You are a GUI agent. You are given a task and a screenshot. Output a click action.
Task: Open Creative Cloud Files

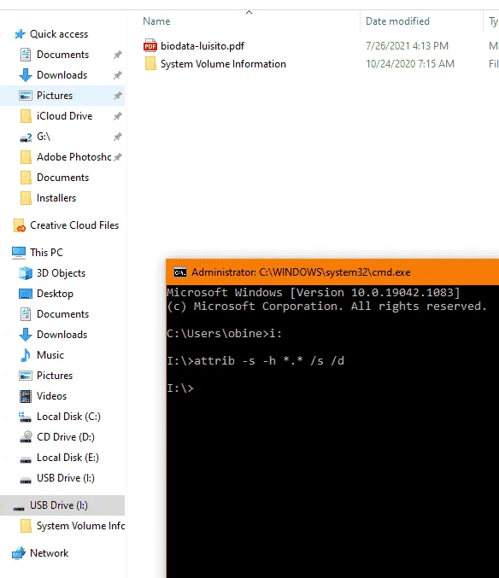point(74,225)
